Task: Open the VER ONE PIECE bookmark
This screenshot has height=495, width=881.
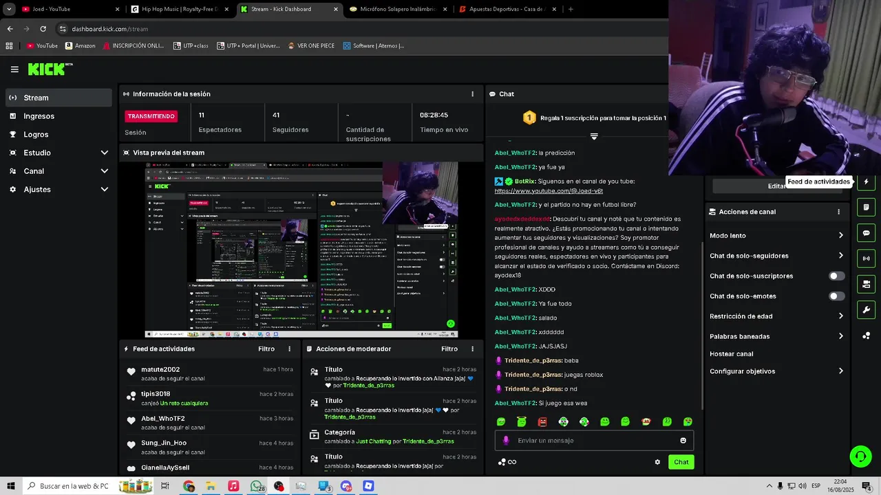Action: coord(311,45)
